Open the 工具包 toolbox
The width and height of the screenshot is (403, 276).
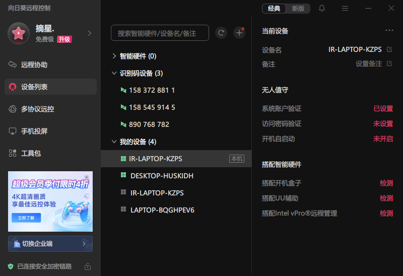pyautogui.click(x=50, y=153)
